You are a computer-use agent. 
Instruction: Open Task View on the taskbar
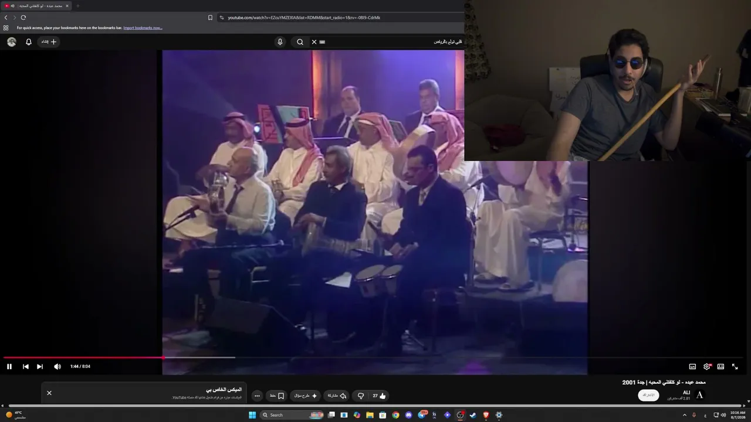coord(331,415)
